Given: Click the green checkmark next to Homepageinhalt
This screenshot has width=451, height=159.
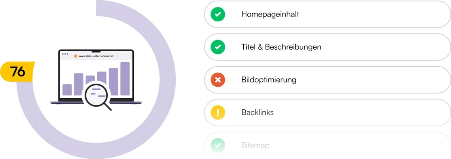Looking at the screenshot, I should click(218, 15).
